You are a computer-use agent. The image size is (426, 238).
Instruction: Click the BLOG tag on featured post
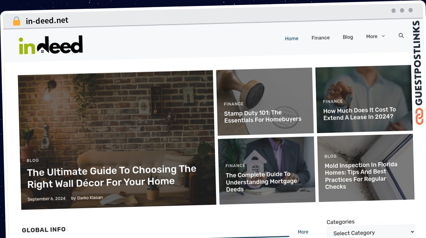(x=33, y=161)
